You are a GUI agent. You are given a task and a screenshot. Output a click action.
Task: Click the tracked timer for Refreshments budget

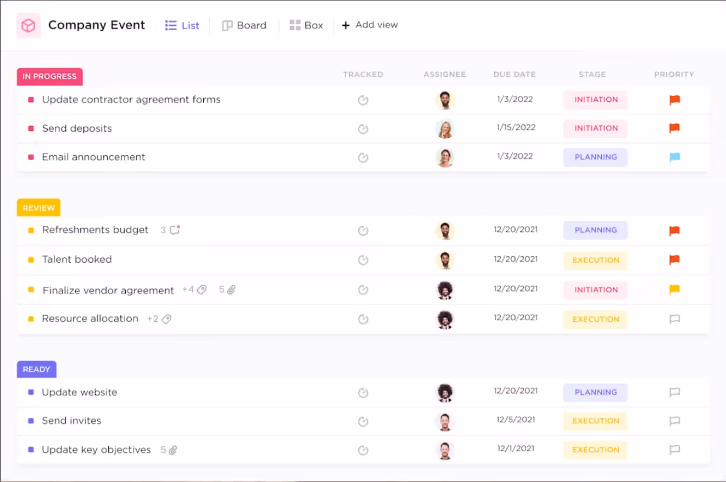(363, 231)
